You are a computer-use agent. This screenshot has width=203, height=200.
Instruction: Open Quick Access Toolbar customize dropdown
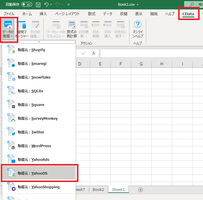pyautogui.click(x=68, y=5)
